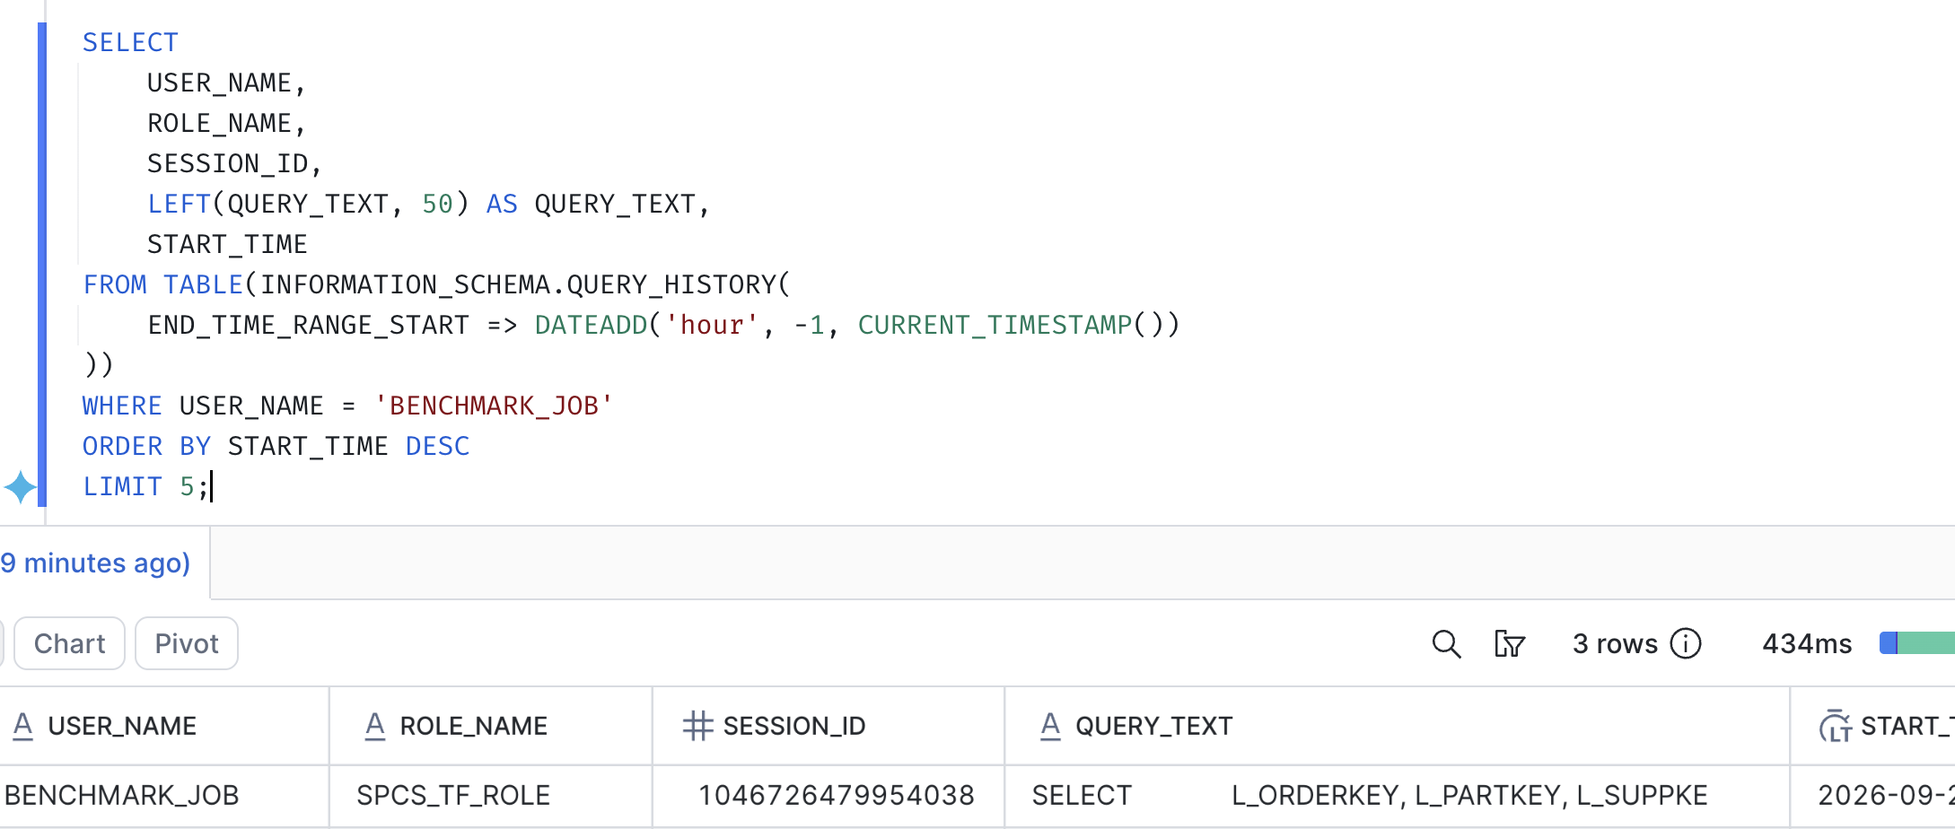Select the SELECT L_ORDERKEY query text cell
Viewport: 1955px width, 829px height.
[x=1397, y=795]
